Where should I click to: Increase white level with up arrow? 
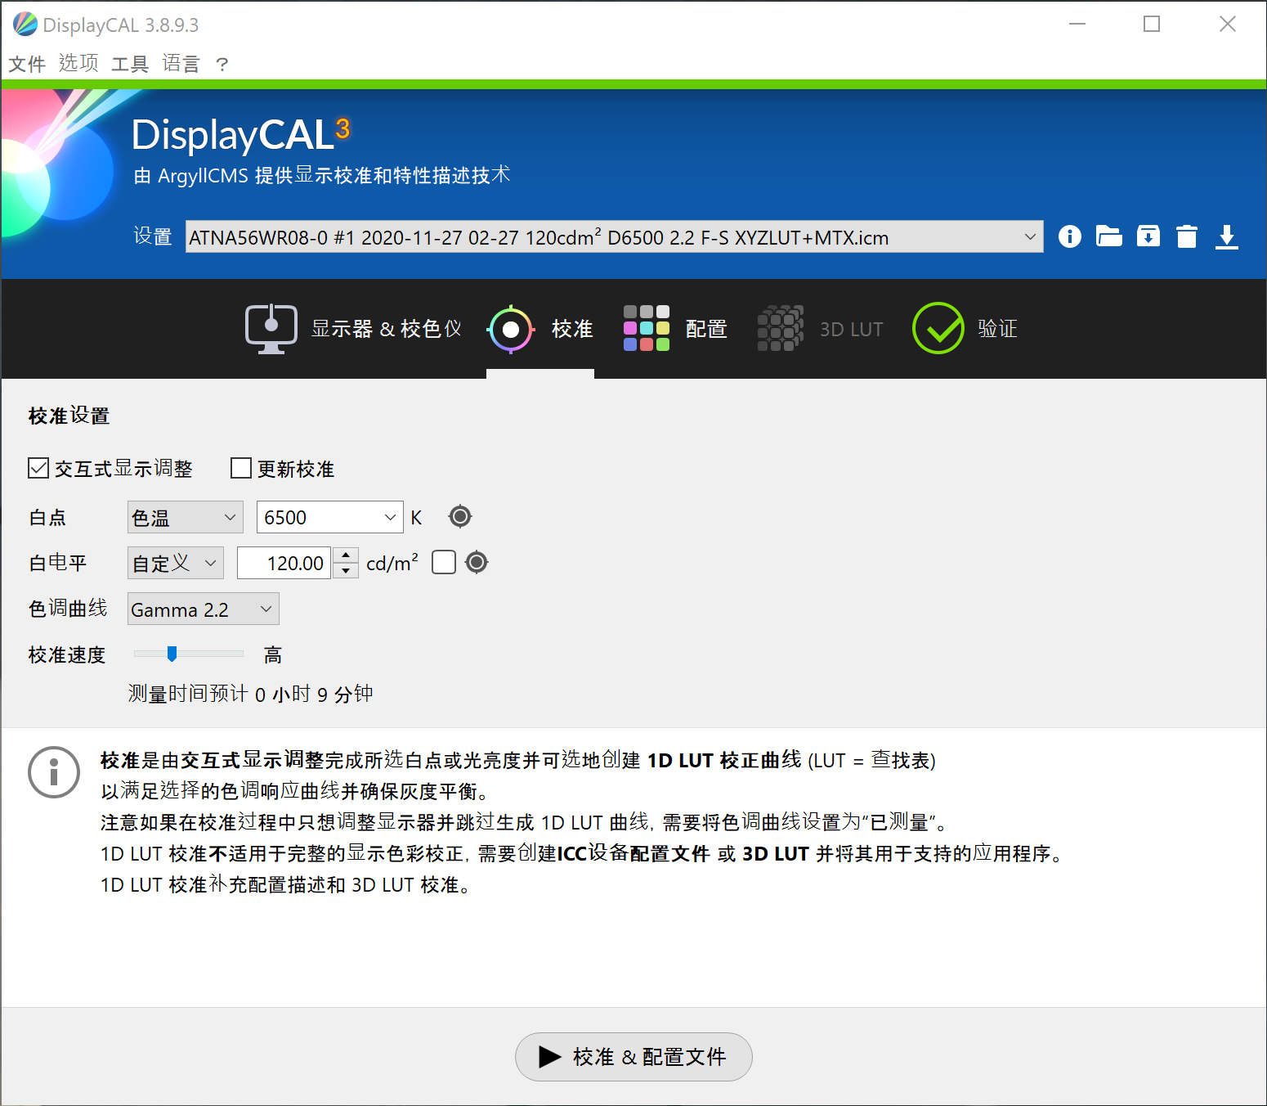(x=346, y=555)
